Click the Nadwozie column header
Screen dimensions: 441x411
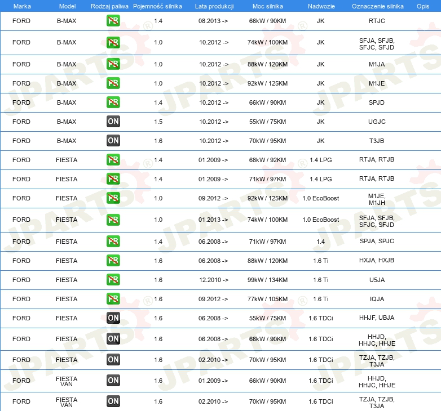click(x=321, y=6)
